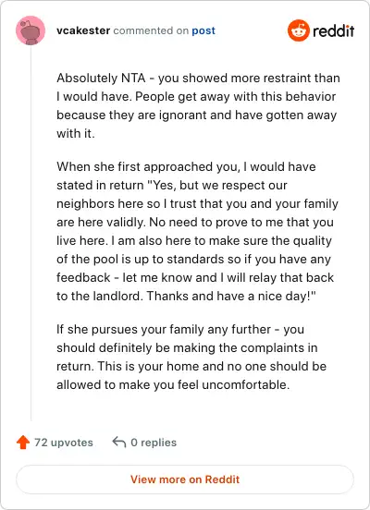
Task: Click vcakester's pink avatar icon
Action: [x=31, y=30]
